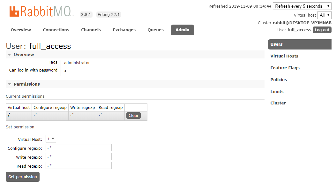Clear permissions for virtual host /

point(133,115)
